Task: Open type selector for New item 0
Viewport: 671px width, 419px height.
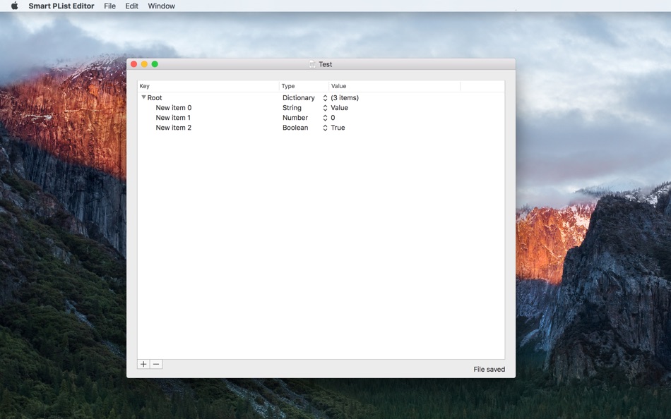Action: pos(325,108)
